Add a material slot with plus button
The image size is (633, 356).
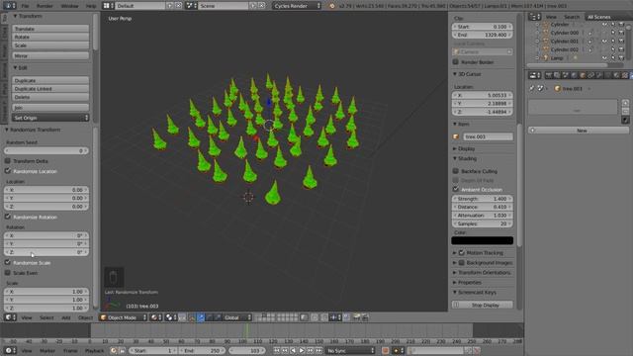point(625,103)
